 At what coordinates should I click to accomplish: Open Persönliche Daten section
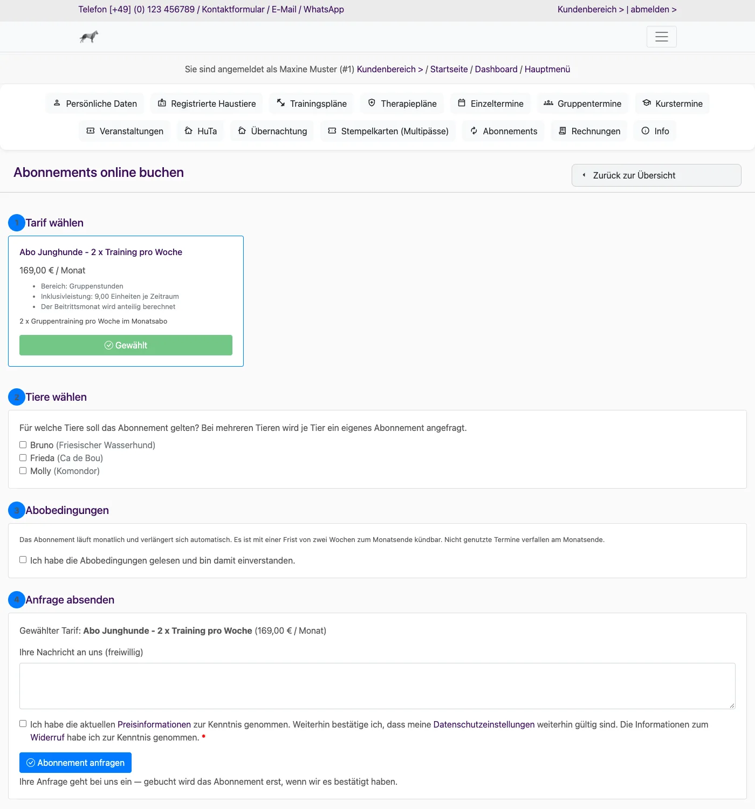(95, 104)
